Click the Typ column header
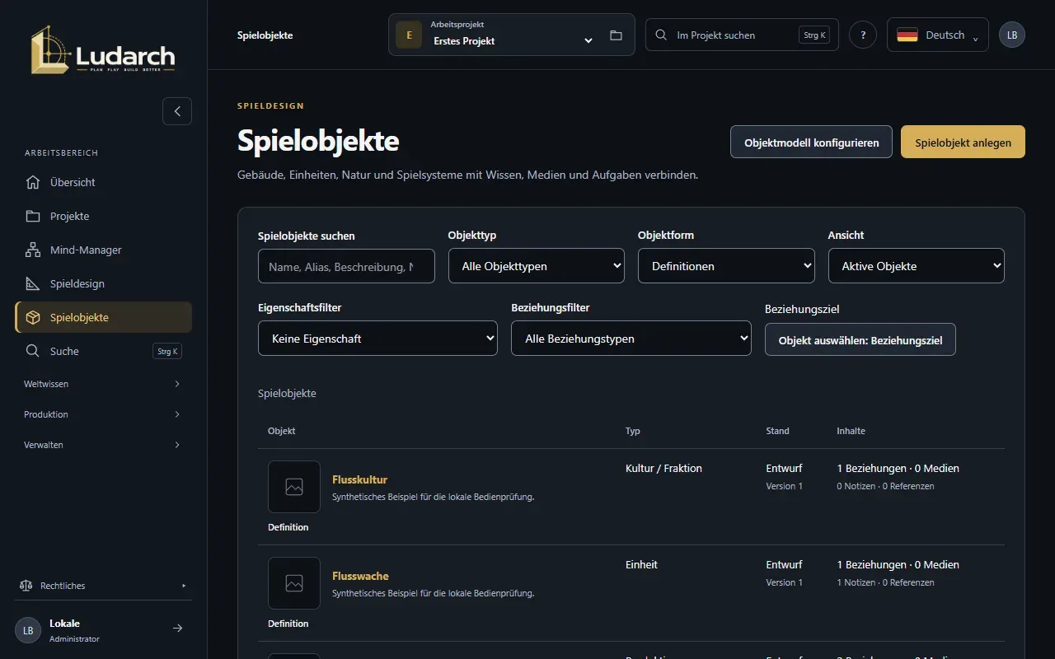 pyautogui.click(x=632, y=431)
